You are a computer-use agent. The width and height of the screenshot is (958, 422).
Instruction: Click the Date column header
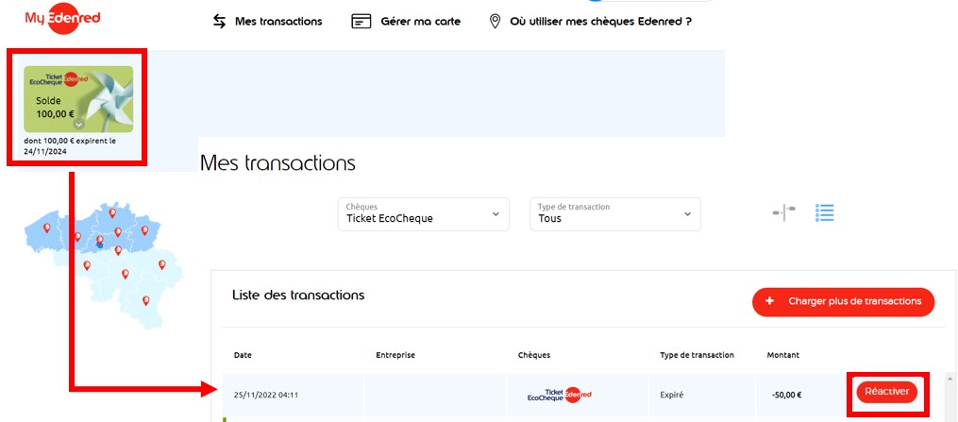pyautogui.click(x=243, y=355)
